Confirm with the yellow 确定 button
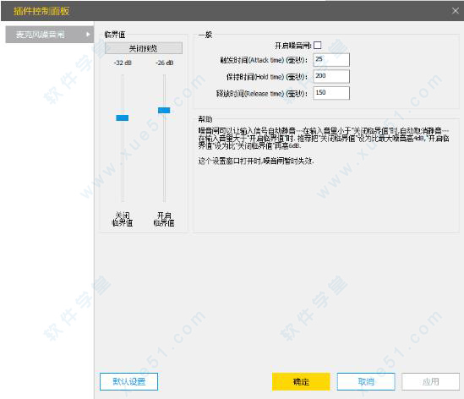The height and width of the screenshot is (399, 464). point(301,381)
